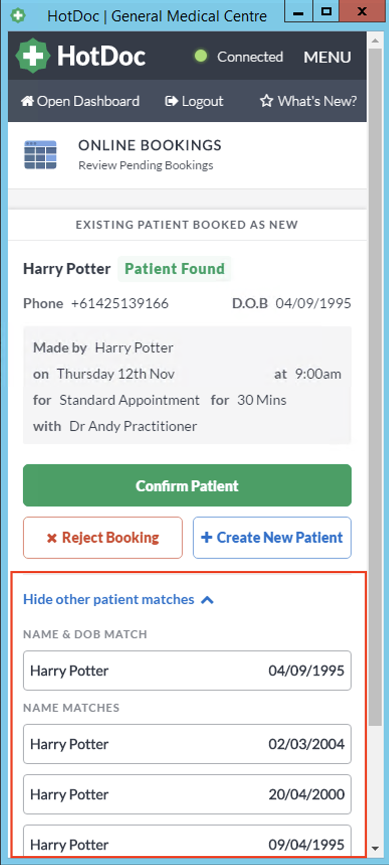Click the HotDoc green cross logo

tap(33, 55)
